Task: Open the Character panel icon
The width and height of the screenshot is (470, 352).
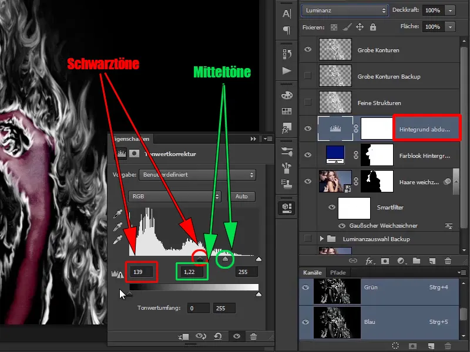Action: (x=287, y=13)
